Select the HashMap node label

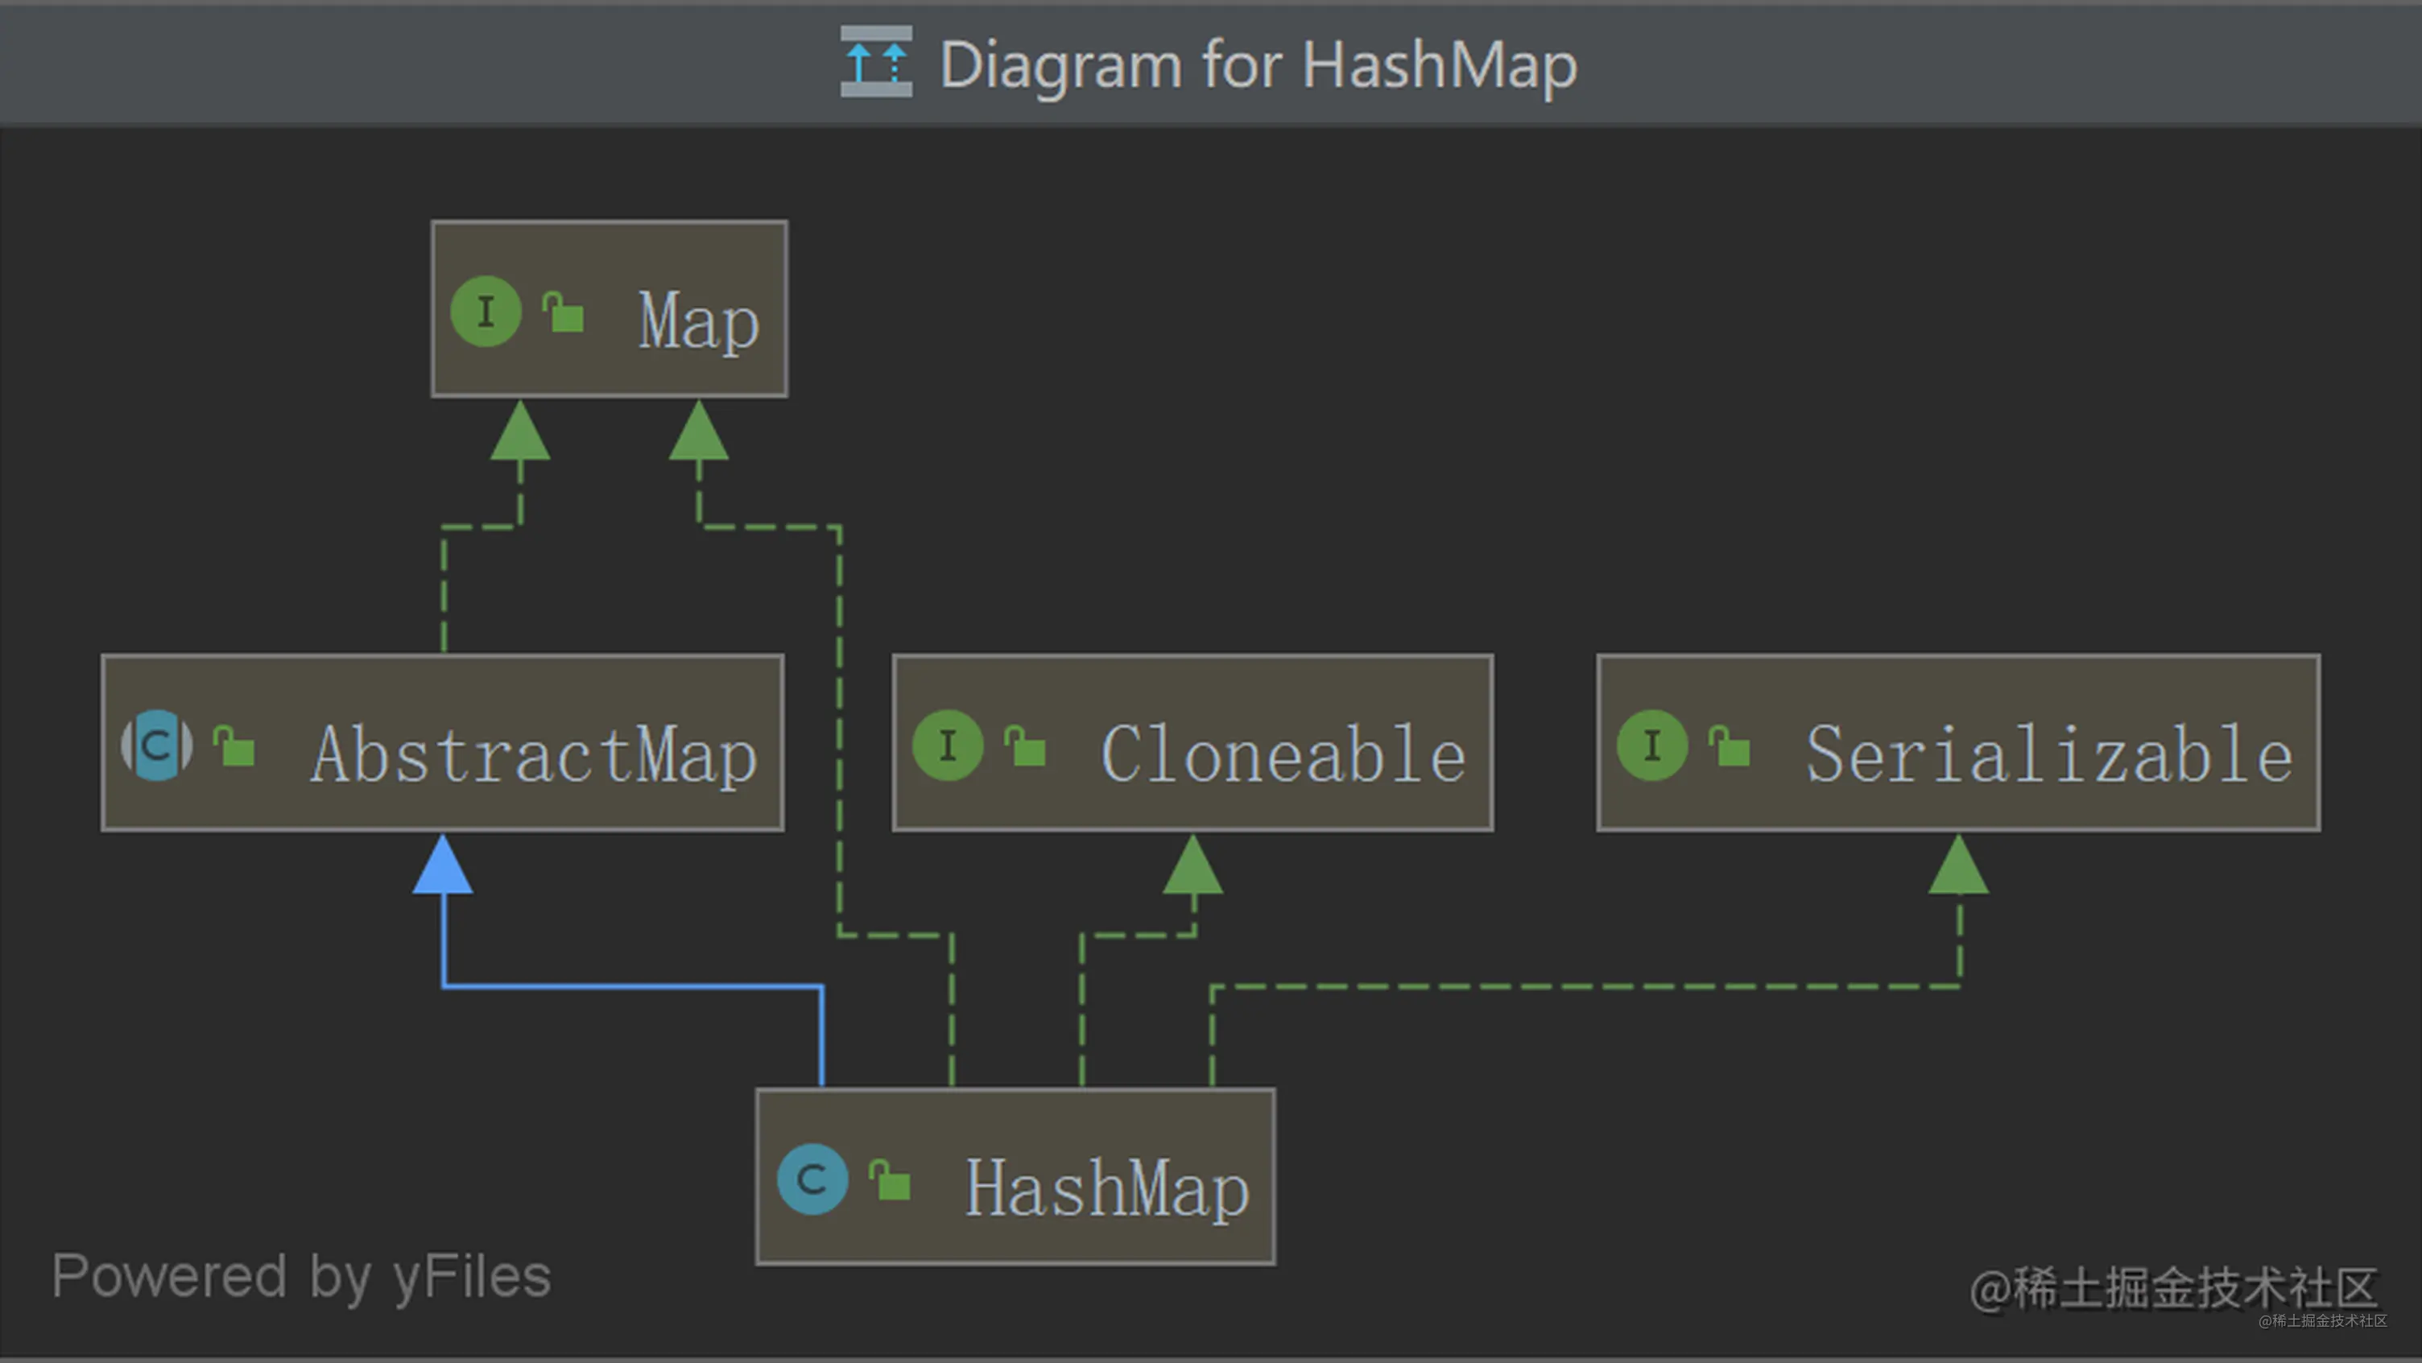tap(1106, 1189)
